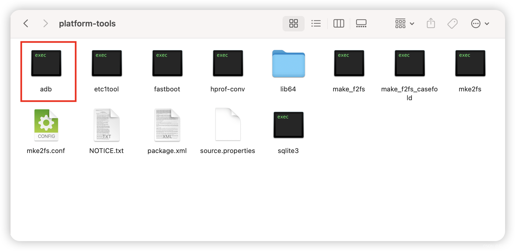Go forward with the right chevron button
This screenshot has width=515, height=251.
tap(45, 23)
